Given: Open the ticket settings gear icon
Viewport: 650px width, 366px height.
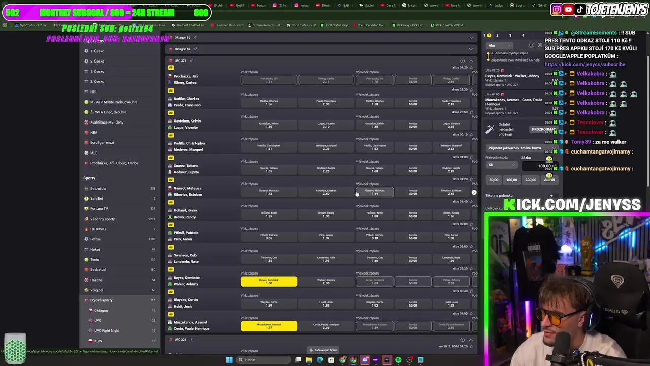Looking at the screenshot, I should click(540, 45).
